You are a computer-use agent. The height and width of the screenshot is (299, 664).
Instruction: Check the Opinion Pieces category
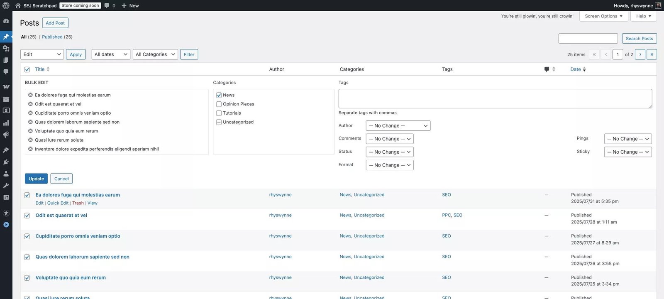pyautogui.click(x=219, y=104)
